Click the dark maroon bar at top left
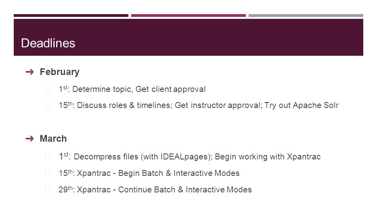 tap(71, 15)
